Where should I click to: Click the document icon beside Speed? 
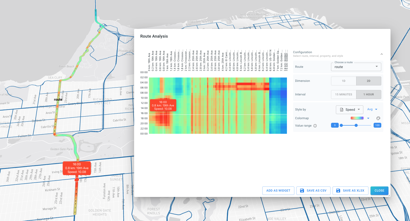click(342, 110)
